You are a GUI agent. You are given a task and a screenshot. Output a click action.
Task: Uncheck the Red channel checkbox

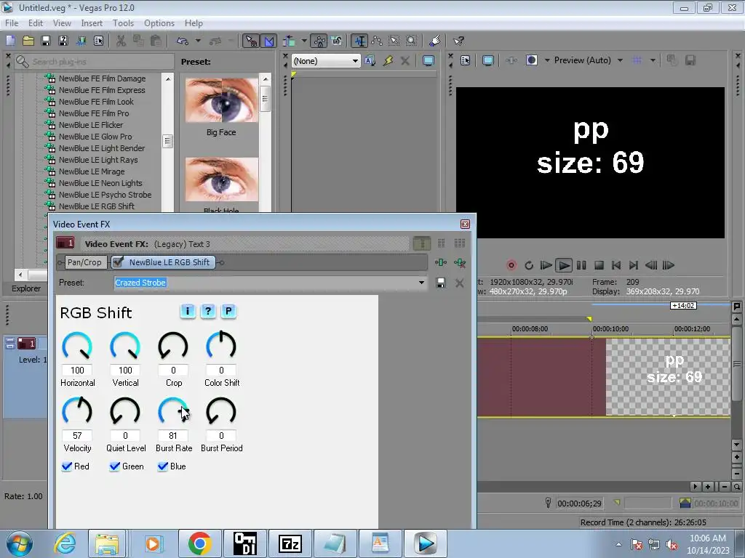pyautogui.click(x=67, y=466)
